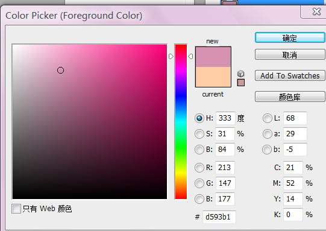The image size is (326, 231).
Task: Click the small web-safe color swatch
Action: tap(241, 83)
